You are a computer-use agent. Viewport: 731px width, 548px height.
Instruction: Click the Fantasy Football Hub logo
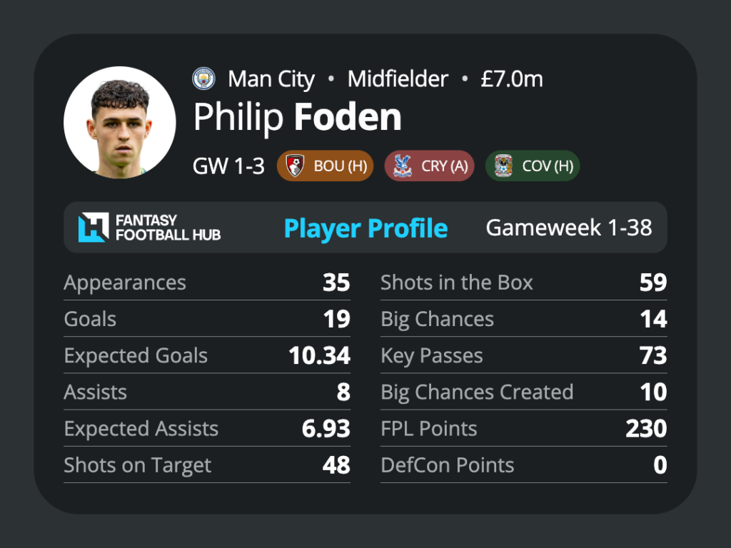click(150, 228)
